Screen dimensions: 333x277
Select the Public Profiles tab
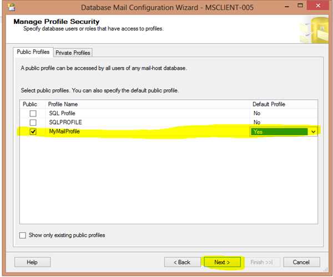[33, 52]
